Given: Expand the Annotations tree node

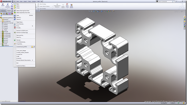Looking at the screenshot, I should (1, 21).
